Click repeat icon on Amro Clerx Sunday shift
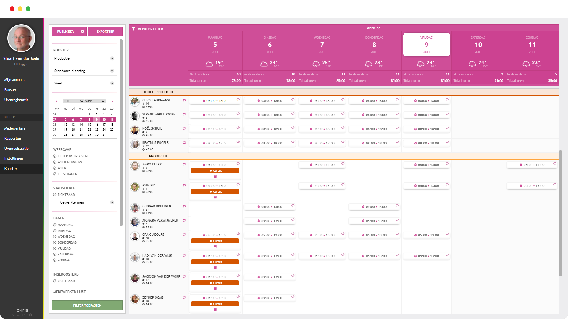Screen dimensions: 568x319 coord(554,164)
